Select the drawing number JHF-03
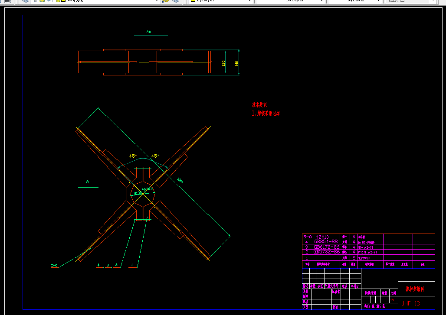Viewport: 446px width, 315px height. point(411,303)
